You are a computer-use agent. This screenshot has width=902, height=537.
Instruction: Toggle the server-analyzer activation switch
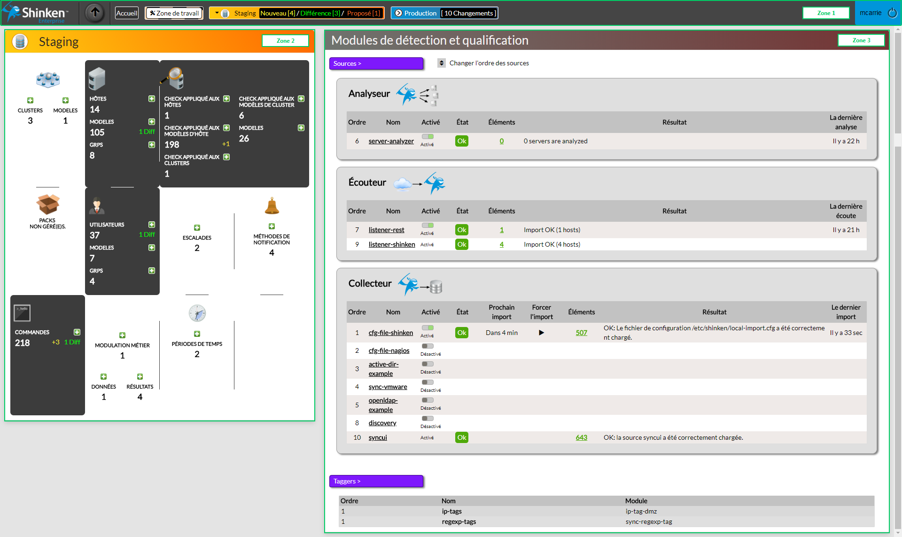(x=428, y=137)
